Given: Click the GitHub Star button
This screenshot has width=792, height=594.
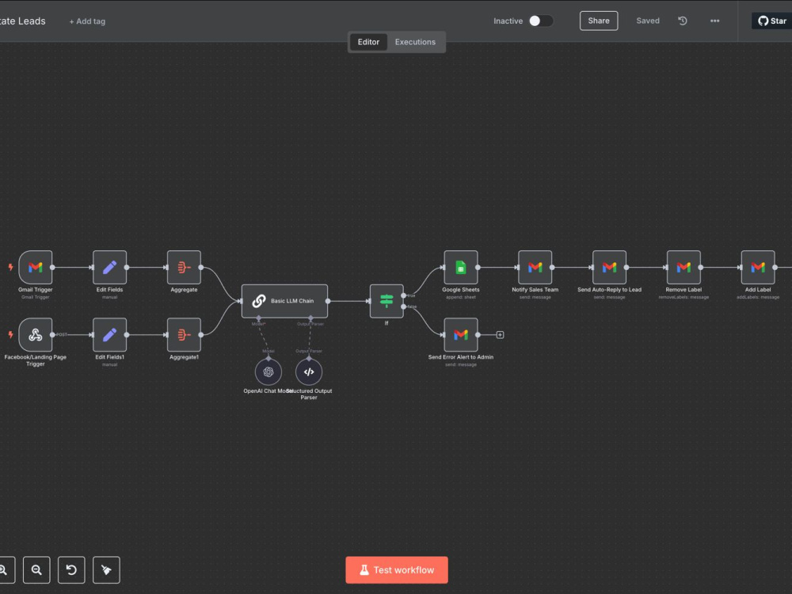Looking at the screenshot, I should [x=771, y=21].
